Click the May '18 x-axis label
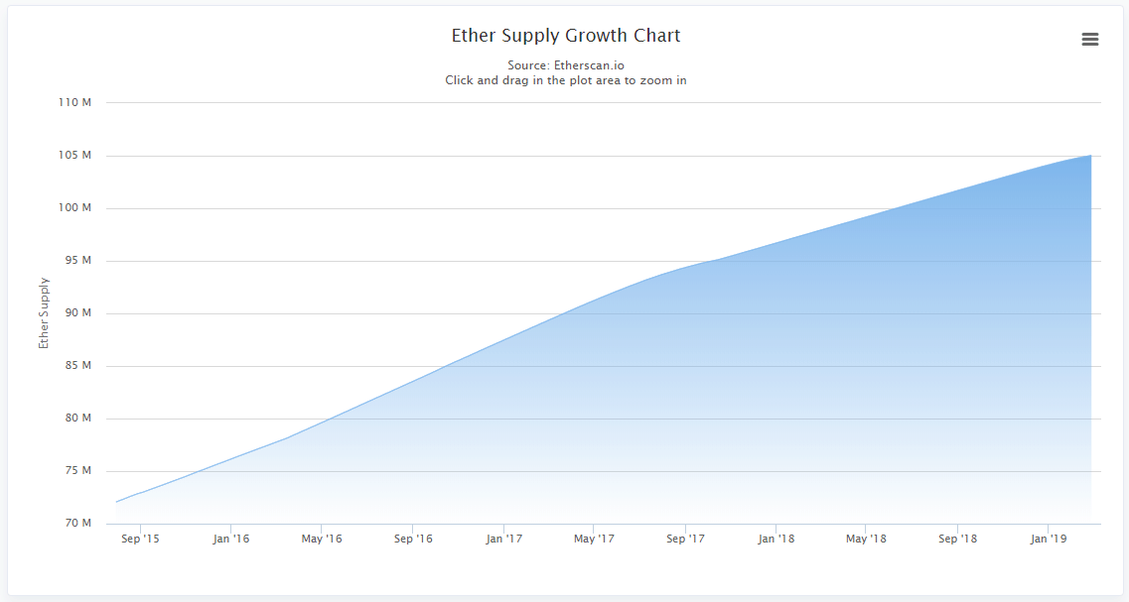Screen dimensions: 1129x602 coord(866,539)
